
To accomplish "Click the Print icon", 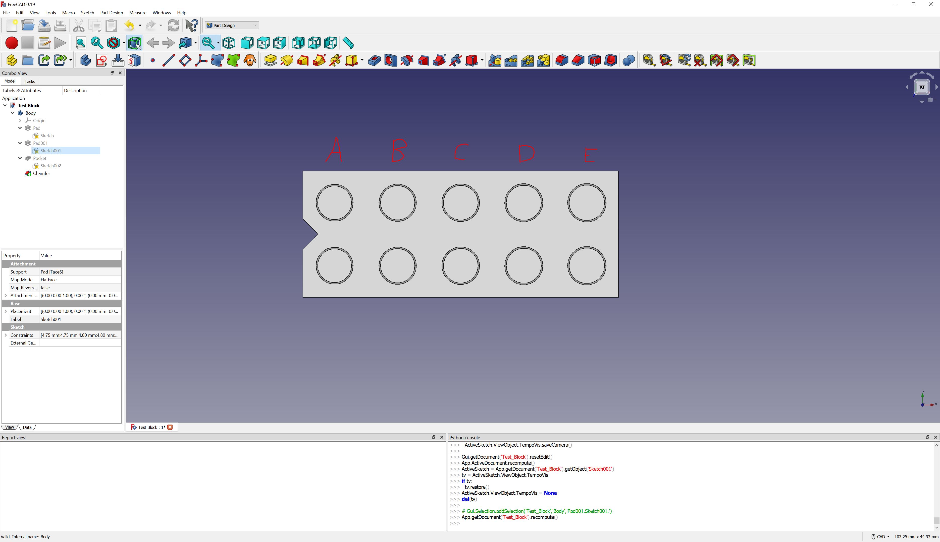I will [x=60, y=25].
